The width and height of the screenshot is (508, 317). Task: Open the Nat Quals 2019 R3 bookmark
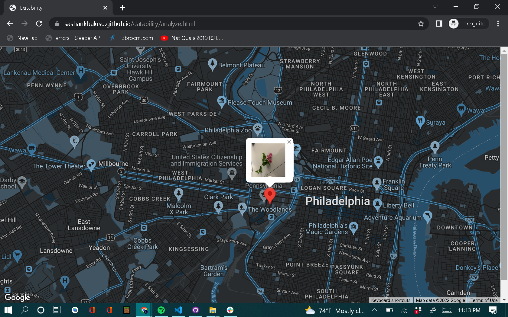(x=192, y=38)
